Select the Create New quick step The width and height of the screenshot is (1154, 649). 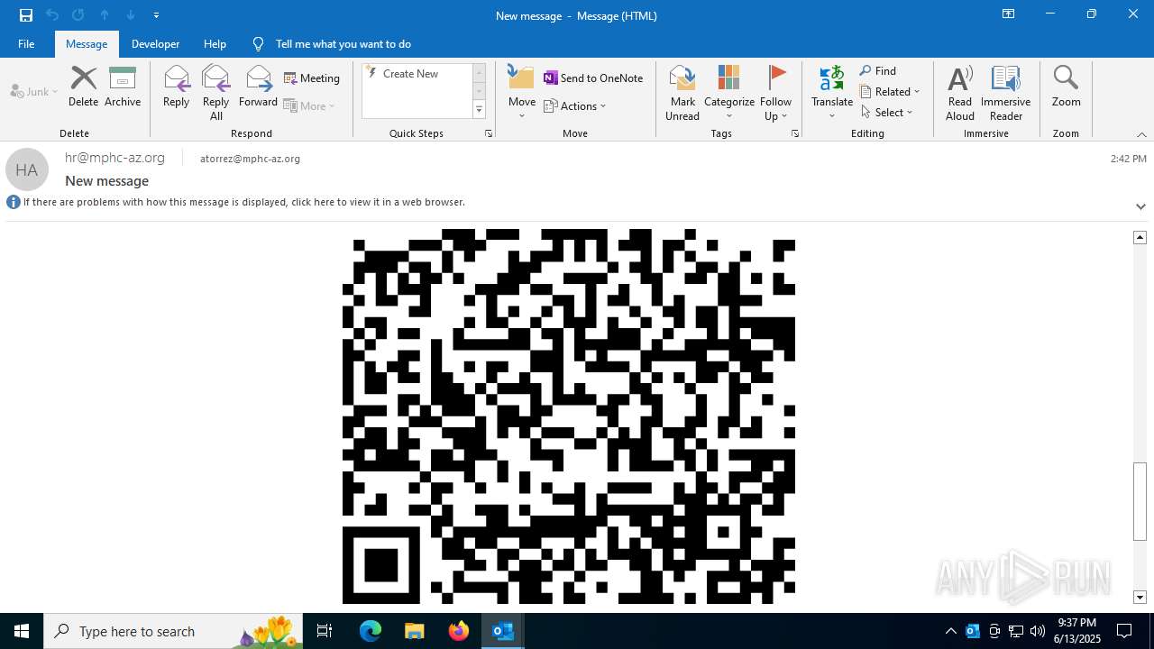[410, 74]
